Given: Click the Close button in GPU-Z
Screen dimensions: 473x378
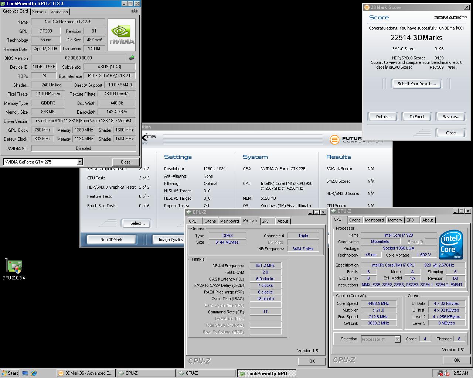Looking at the screenshot, I should (126, 162).
